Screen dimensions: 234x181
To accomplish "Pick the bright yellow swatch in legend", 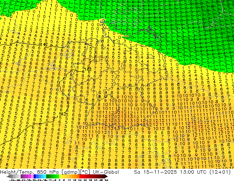I will click(x=60, y=176).
